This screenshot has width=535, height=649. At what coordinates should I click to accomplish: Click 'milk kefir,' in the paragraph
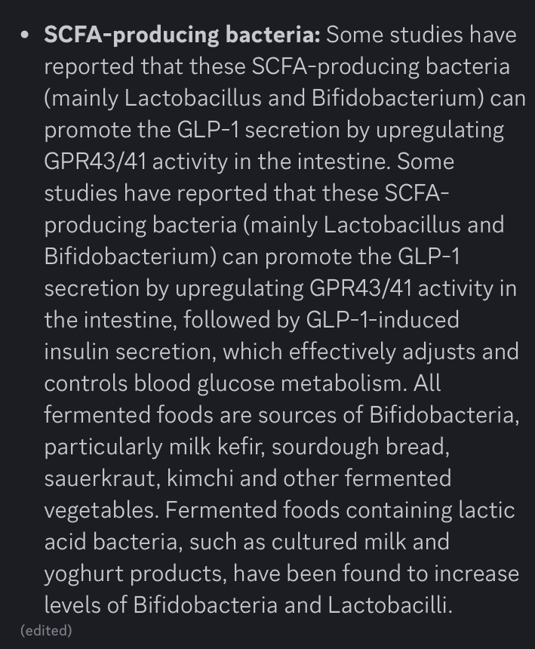click(217, 447)
